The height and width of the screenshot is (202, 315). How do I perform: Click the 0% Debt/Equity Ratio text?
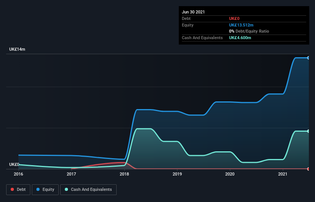249,31
